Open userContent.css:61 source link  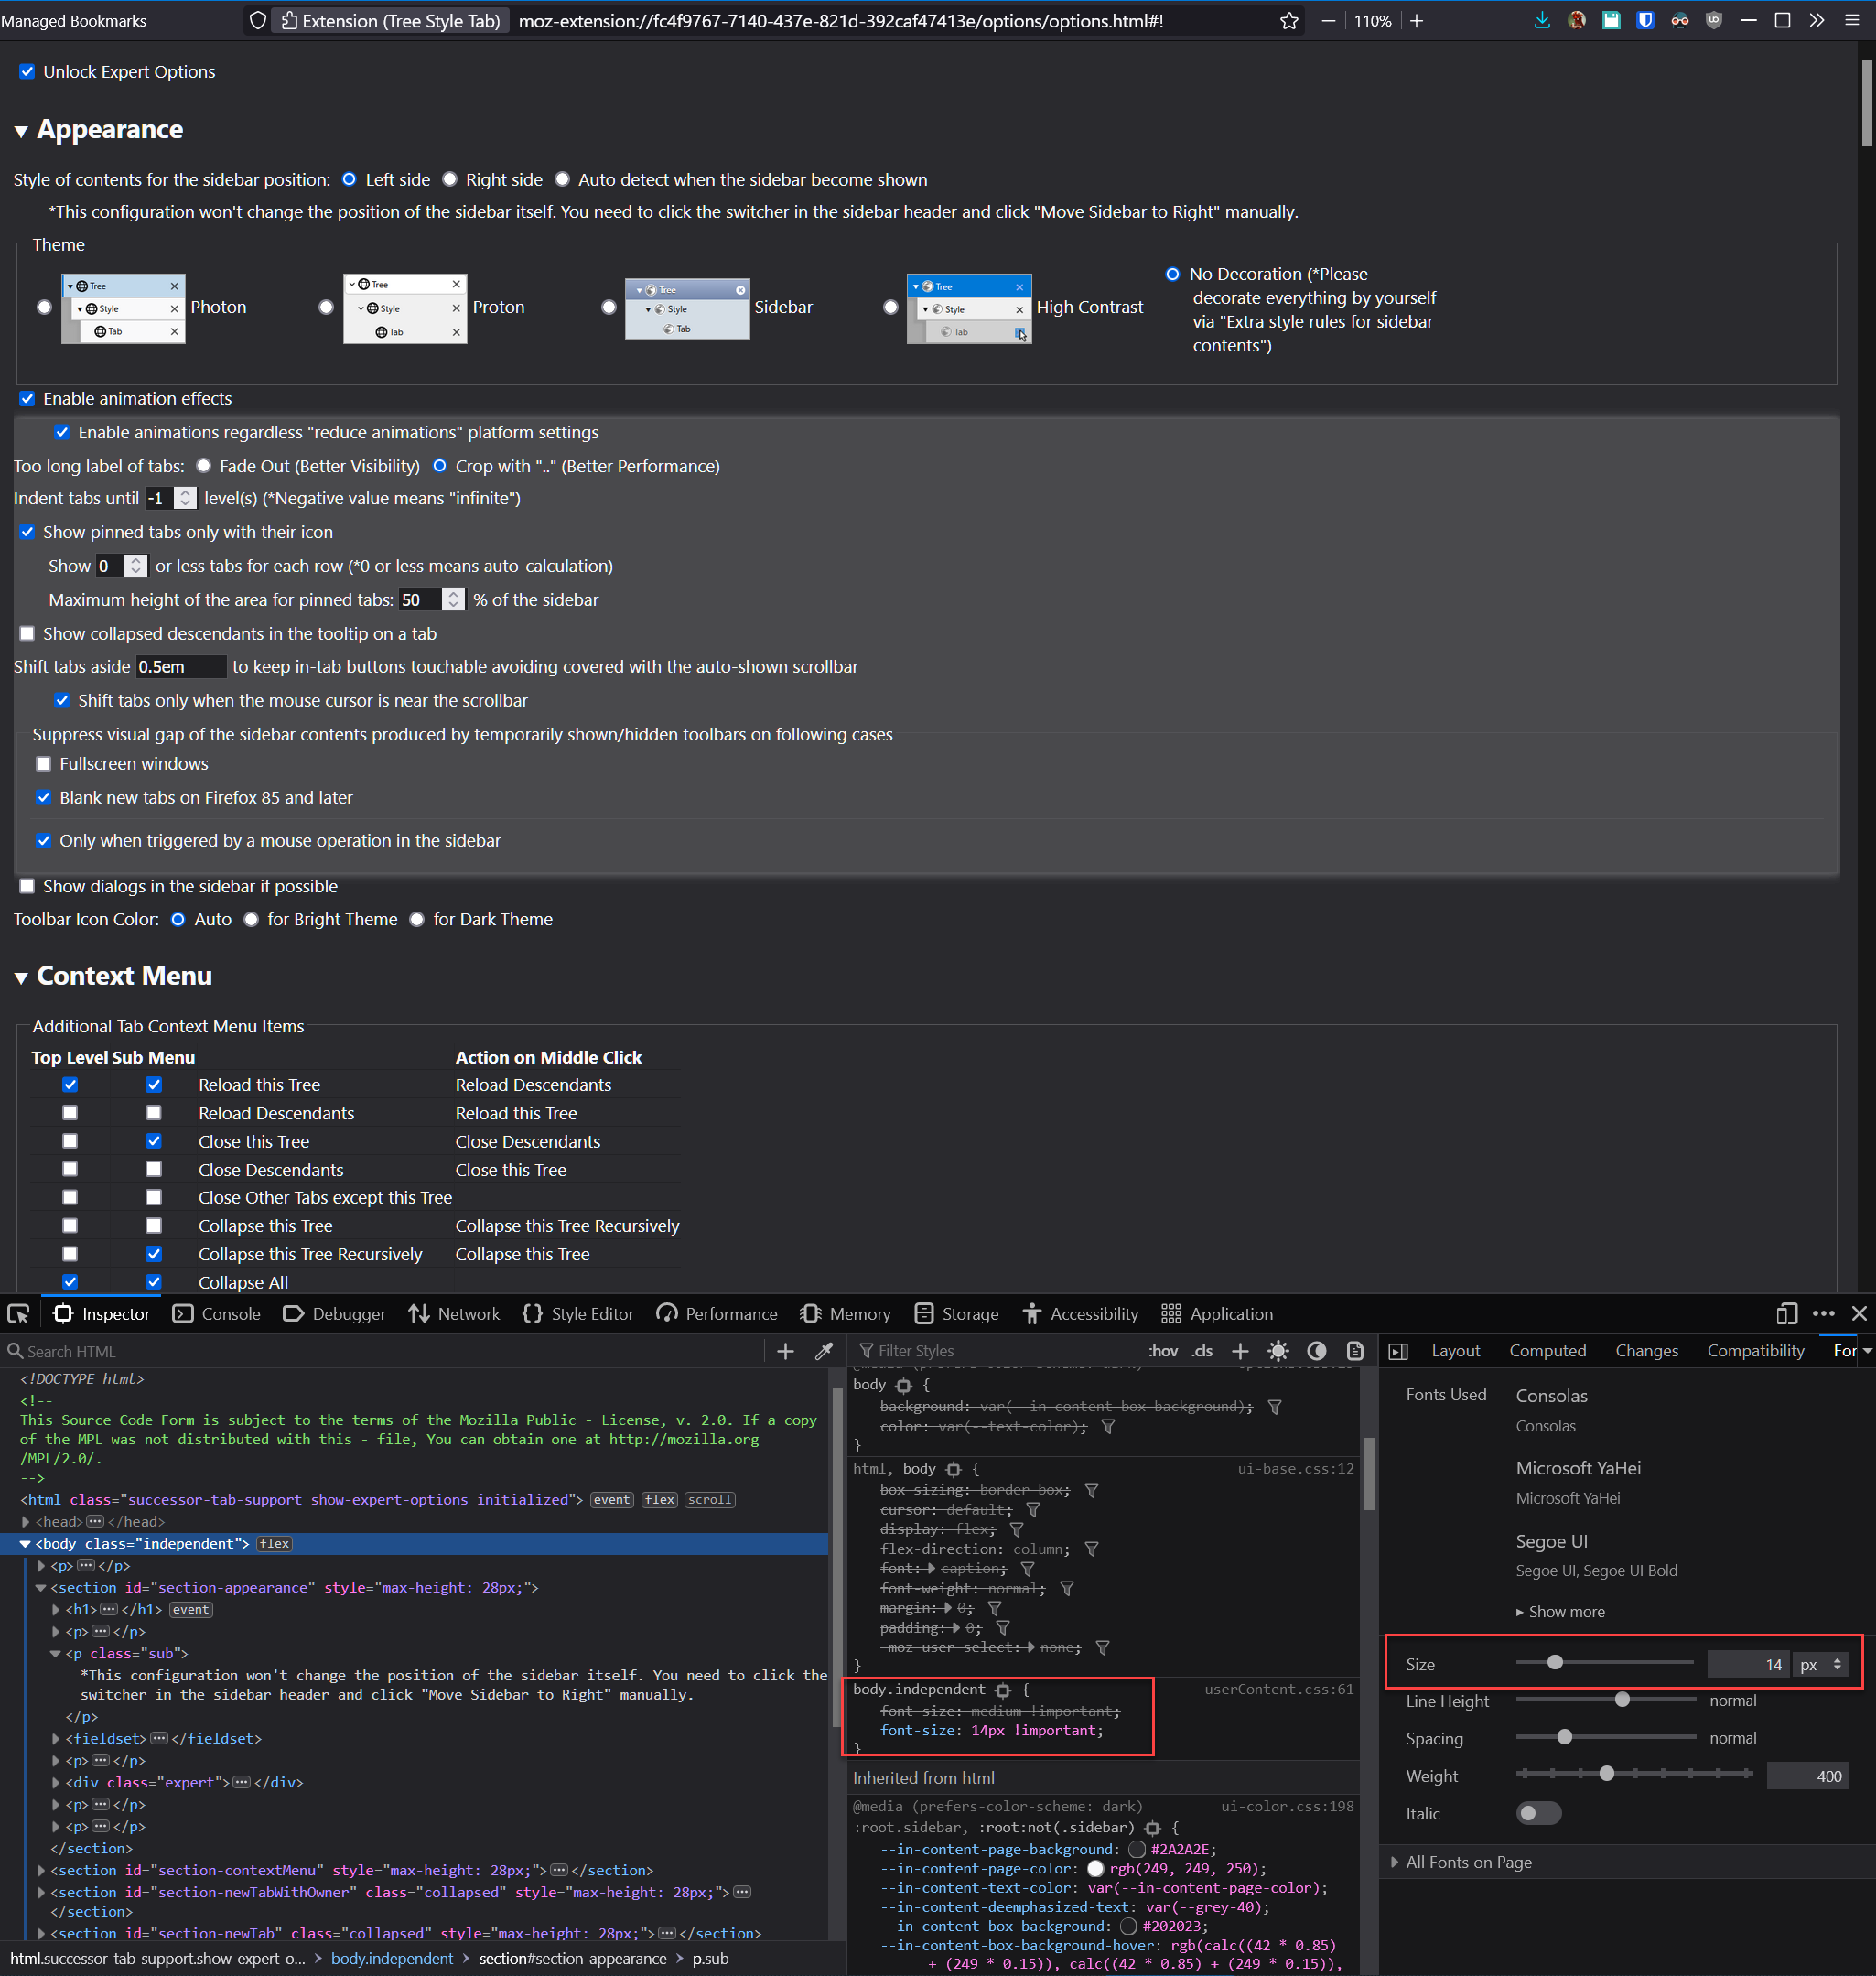point(1278,1690)
